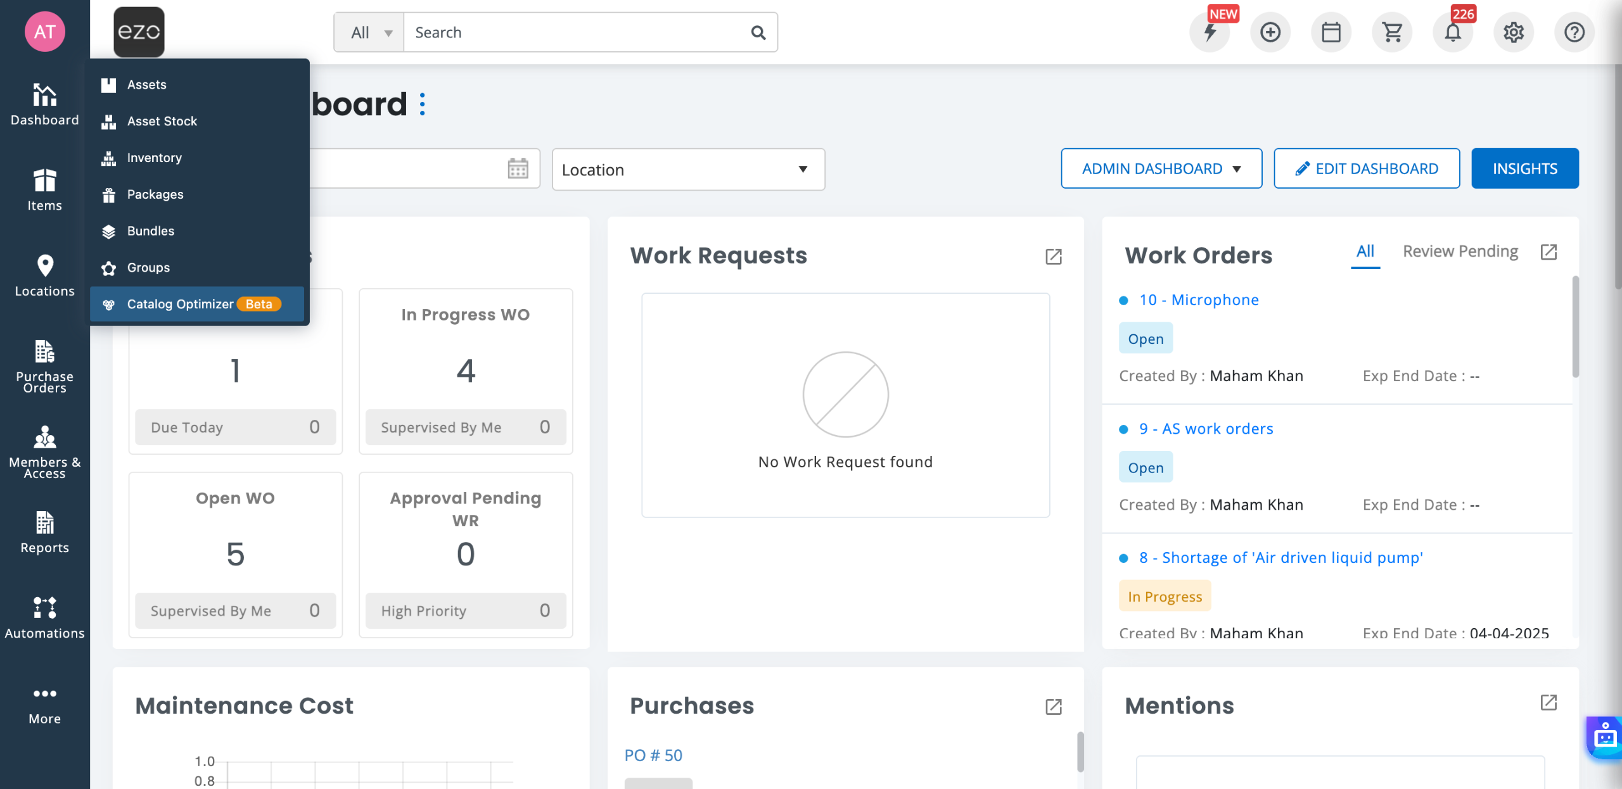Switch to Review Pending tab

pos(1460,251)
